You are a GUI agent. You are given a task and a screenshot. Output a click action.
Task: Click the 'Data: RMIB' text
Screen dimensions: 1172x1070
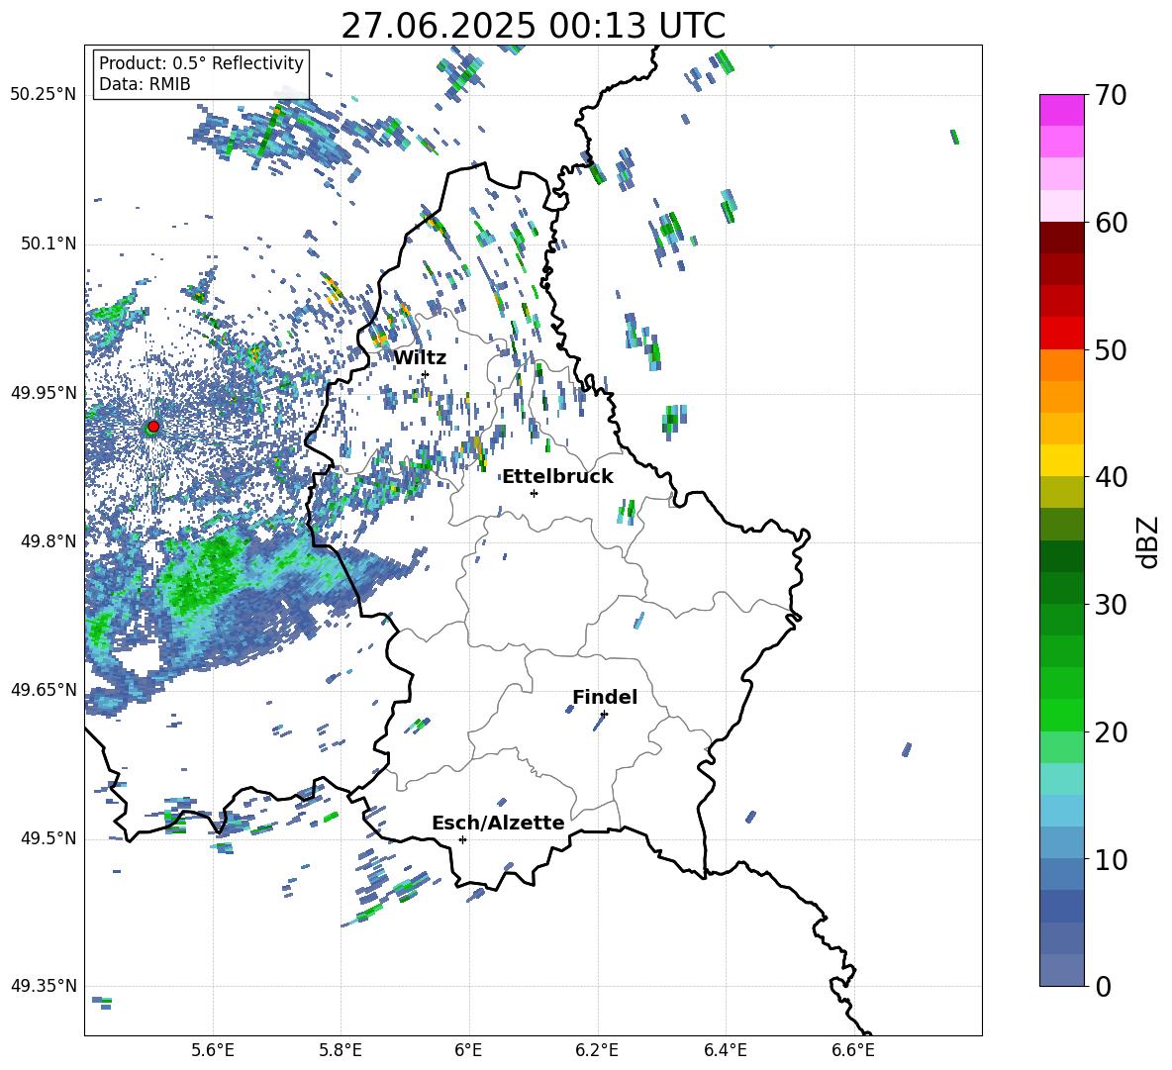[145, 84]
